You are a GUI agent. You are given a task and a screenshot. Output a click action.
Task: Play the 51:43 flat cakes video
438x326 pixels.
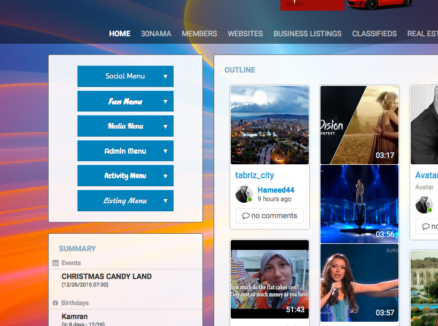coord(270,279)
